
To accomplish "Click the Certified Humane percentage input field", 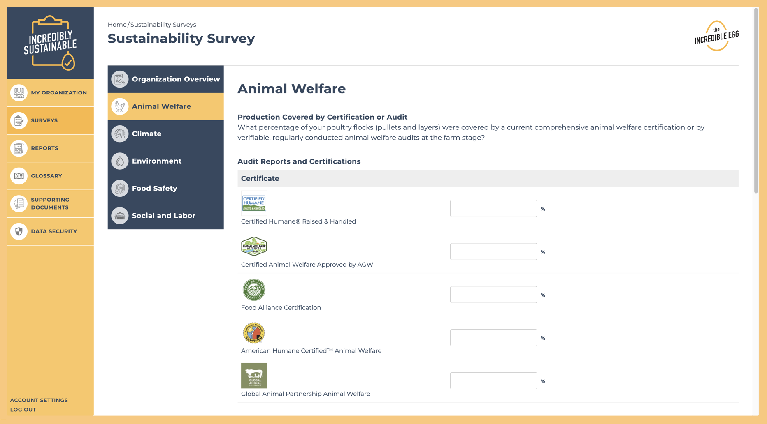I will [x=493, y=209].
